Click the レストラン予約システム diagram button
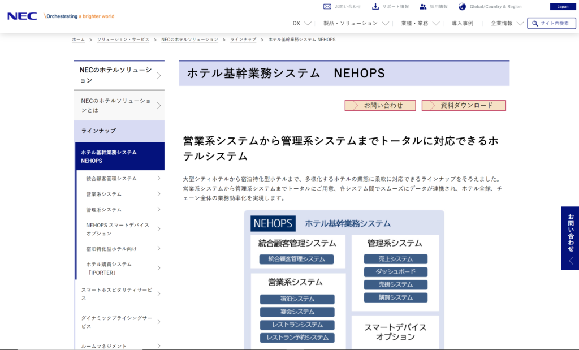 (297, 338)
